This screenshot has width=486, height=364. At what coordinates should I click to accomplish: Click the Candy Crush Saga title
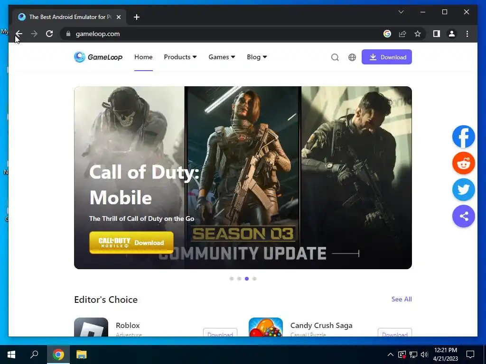pyautogui.click(x=321, y=325)
